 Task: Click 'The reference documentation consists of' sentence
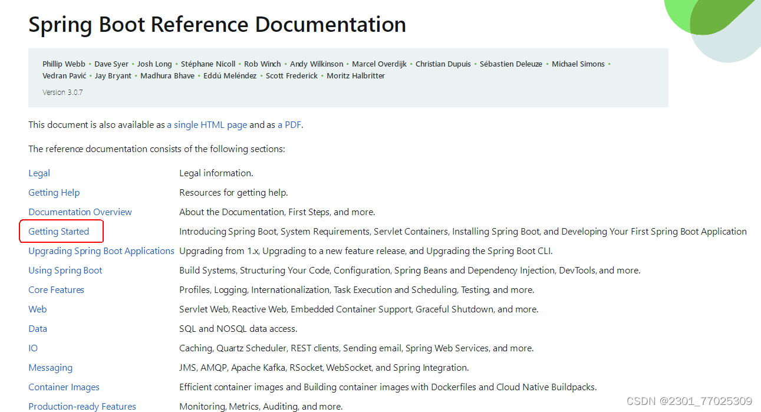[x=157, y=149]
